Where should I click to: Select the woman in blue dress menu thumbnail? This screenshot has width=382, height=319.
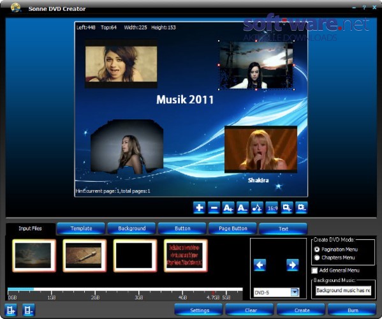click(x=127, y=147)
